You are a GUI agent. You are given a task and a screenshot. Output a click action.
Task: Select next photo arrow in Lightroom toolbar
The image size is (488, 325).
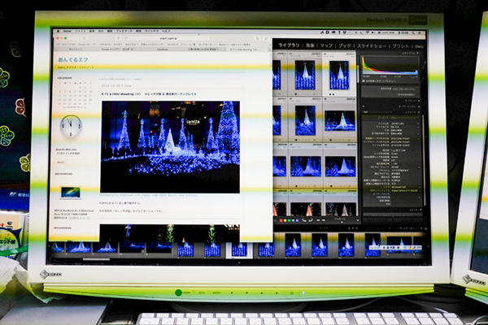[324, 220]
